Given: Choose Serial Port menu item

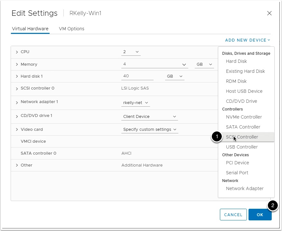Looking at the screenshot, I should tap(237, 173).
